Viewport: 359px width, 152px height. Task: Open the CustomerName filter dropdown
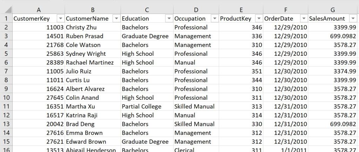pyautogui.click(x=116, y=18)
